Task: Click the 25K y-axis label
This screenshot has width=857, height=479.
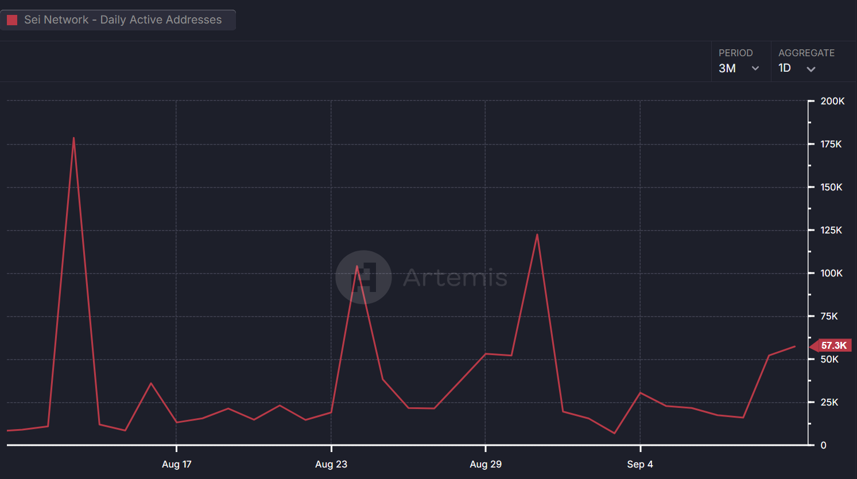Action: 830,402
